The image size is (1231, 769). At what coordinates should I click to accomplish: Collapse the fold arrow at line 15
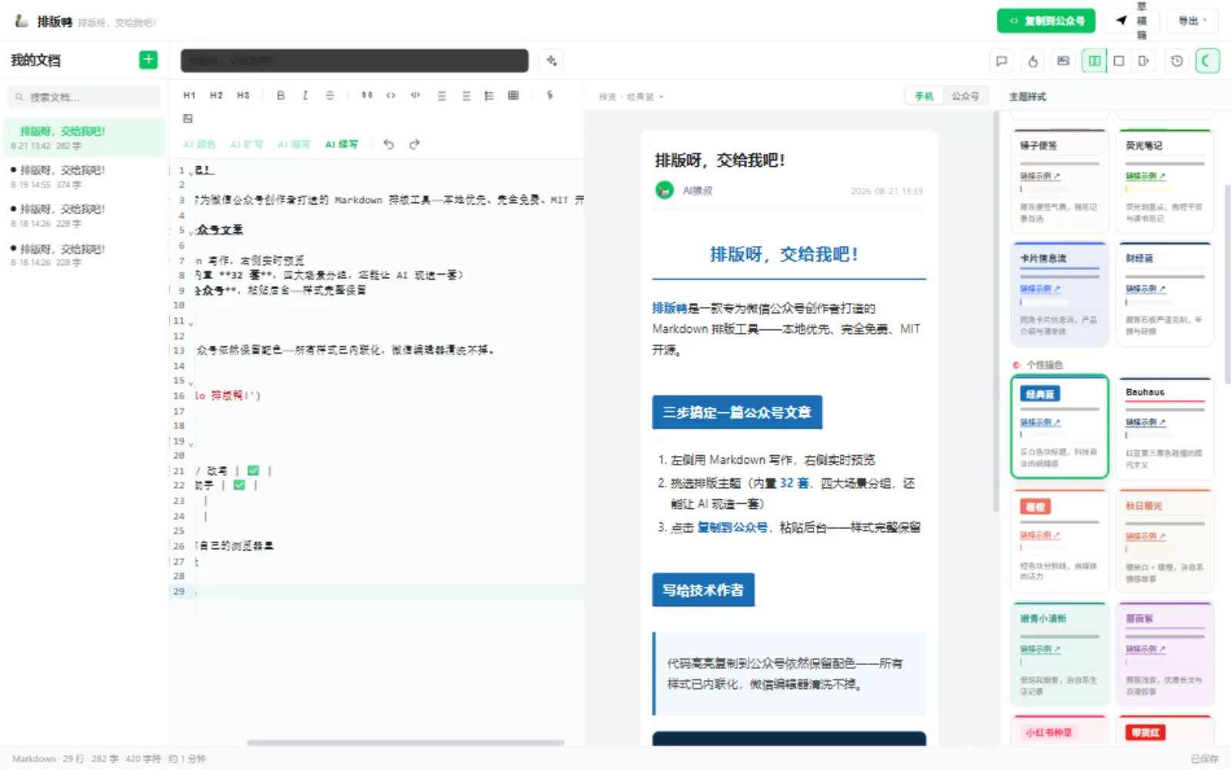click(x=191, y=383)
